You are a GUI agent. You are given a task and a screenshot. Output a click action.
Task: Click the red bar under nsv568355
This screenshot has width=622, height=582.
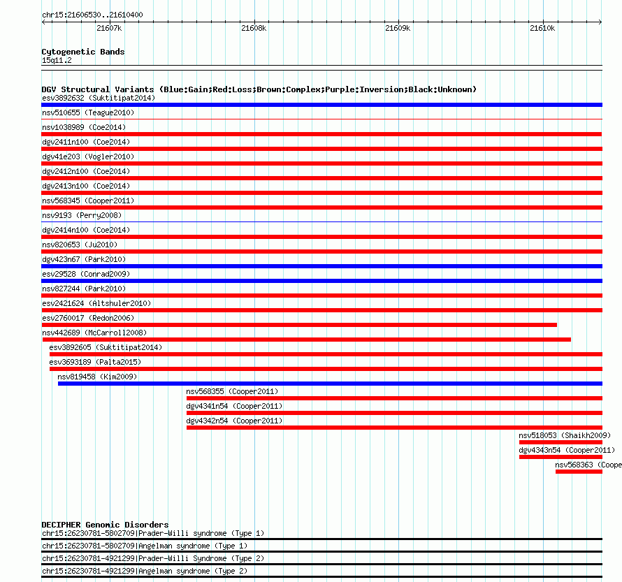[394, 398]
